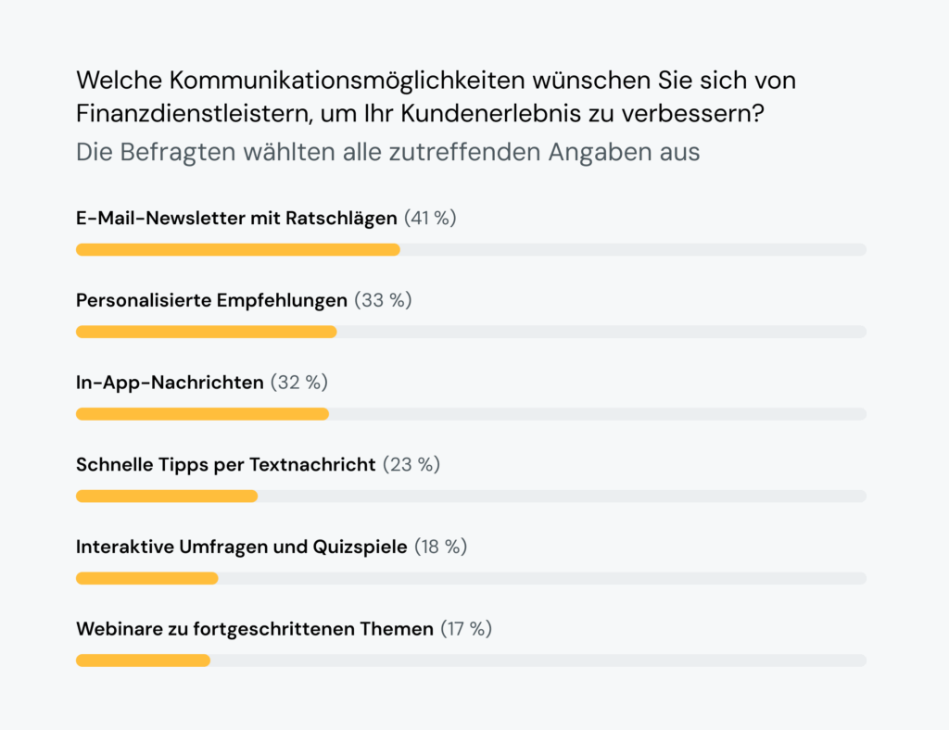The width and height of the screenshot is (949, 730).
Task: Click the yellow bar for E-Mail-Newsletter
Action: [x=237, y=249]
